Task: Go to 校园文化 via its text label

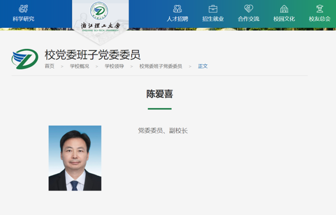Action: pyautogui.click(x=284, y=19)
